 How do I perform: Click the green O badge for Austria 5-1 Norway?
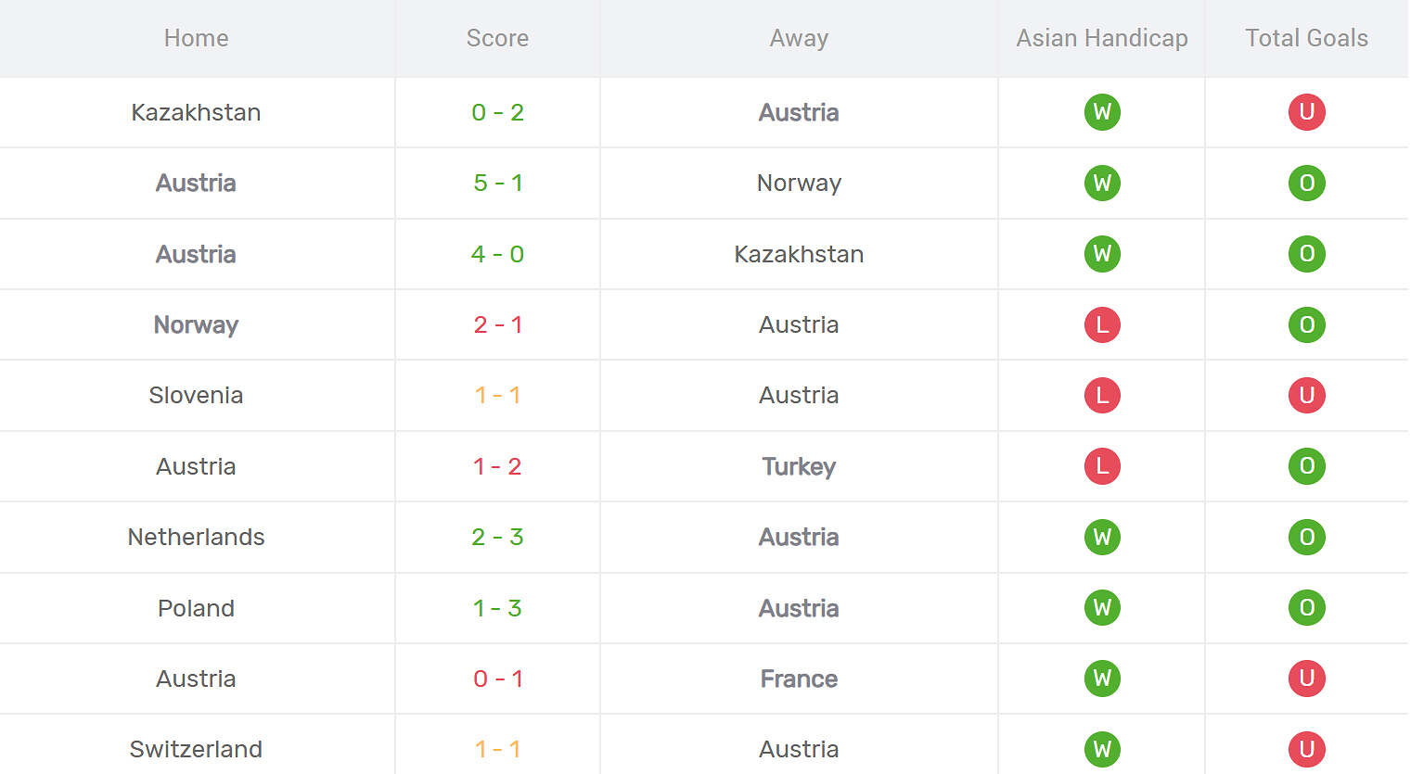1306,183
